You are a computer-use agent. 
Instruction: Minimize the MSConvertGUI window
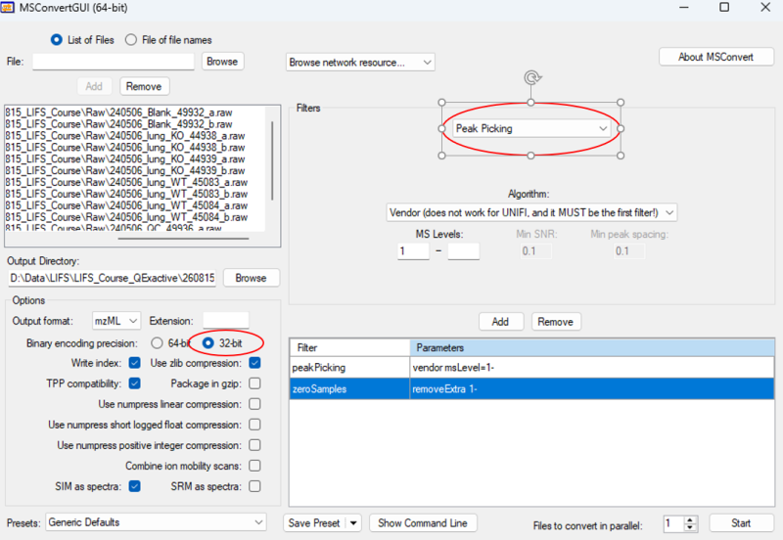point(684,7)
